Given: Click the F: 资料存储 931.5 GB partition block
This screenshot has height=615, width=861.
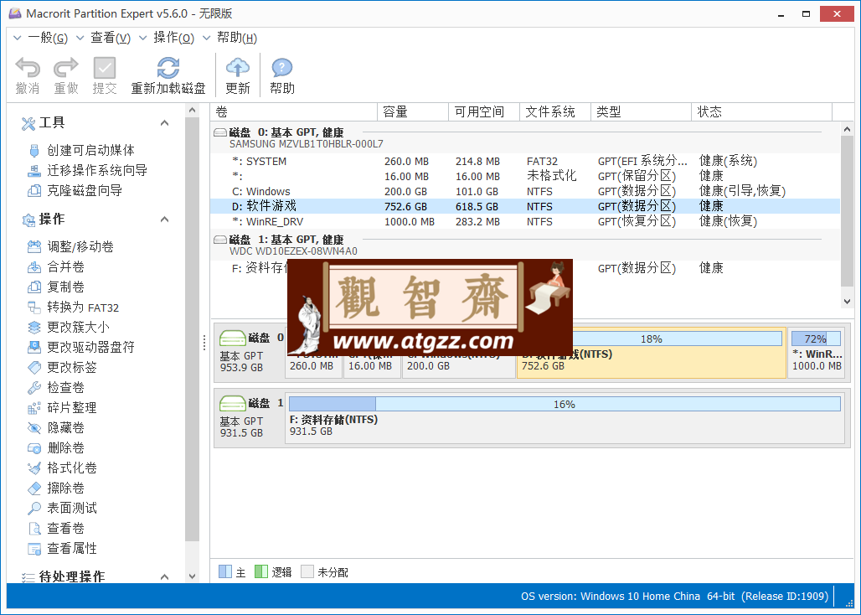Looking at the screenshot, I should pos(565,418).
